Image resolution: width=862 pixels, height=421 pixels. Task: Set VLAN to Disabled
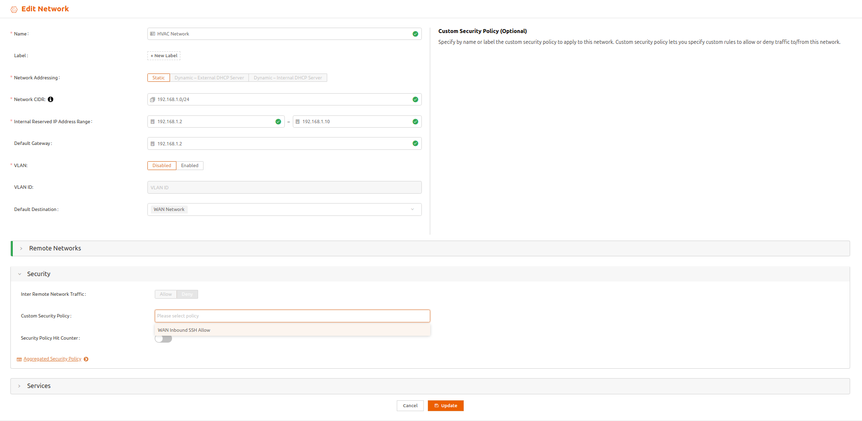162,166
